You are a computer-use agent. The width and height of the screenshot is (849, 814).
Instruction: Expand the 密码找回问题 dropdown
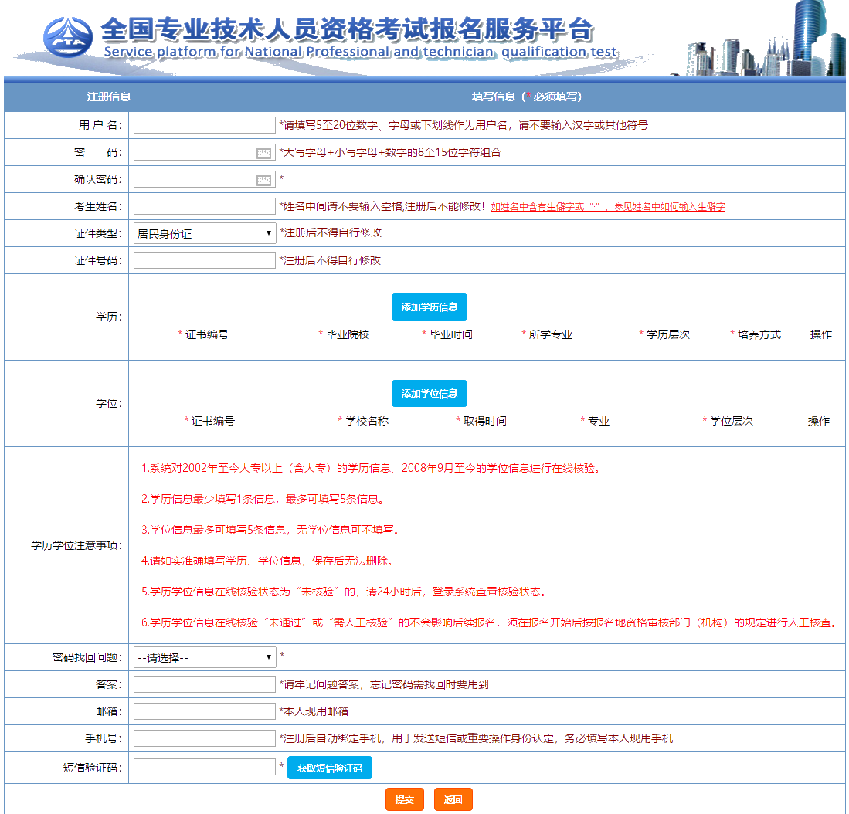pyautogui.click(x=205, y=657)
